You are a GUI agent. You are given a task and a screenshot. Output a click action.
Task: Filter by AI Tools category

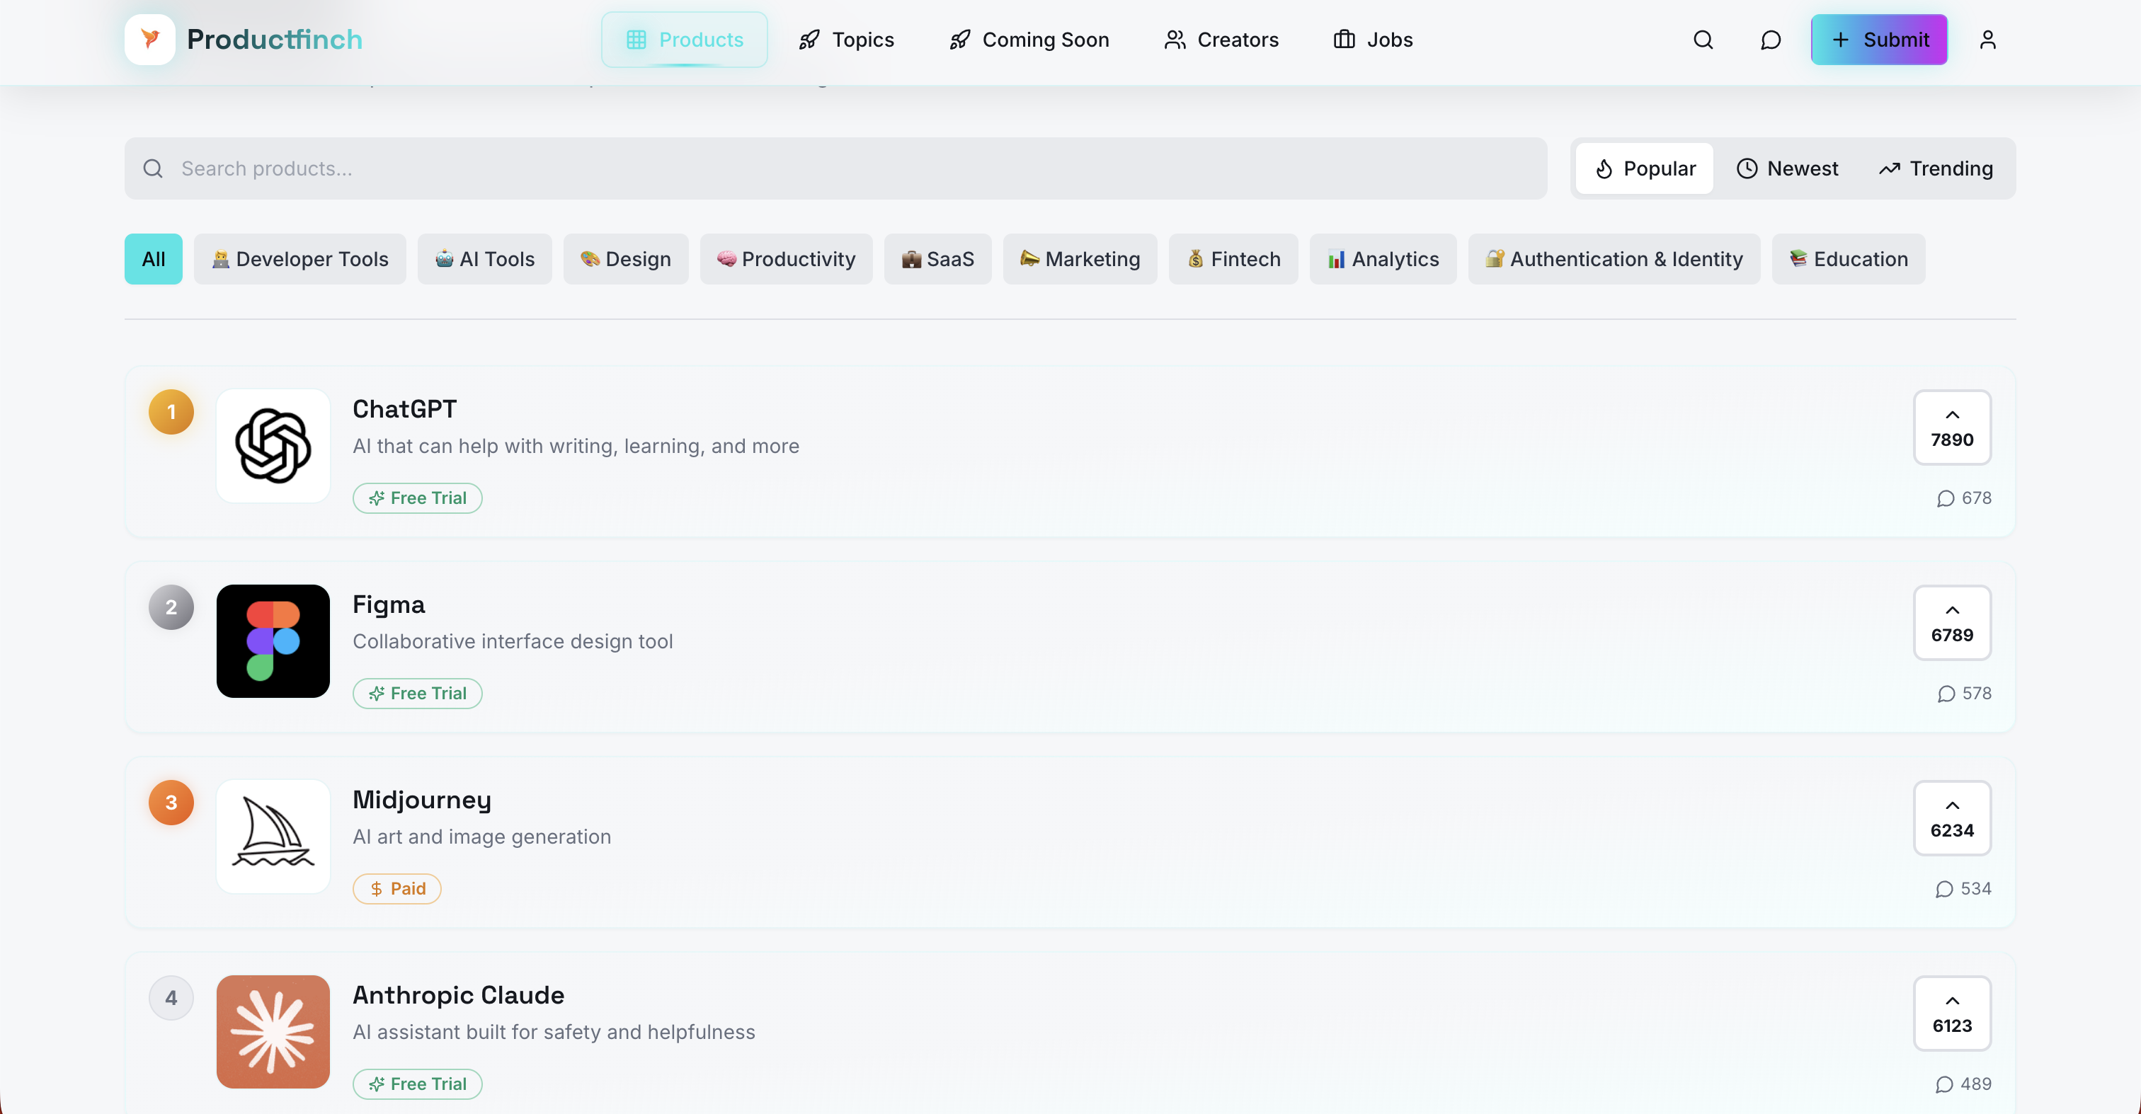[x=484, y=259]
